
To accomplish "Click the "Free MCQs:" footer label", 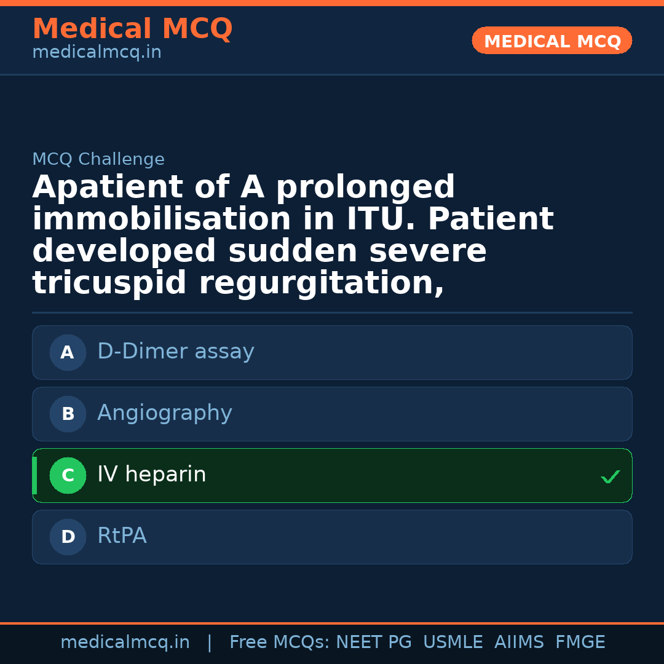I will pyautogui.click(x=280, y=642).
